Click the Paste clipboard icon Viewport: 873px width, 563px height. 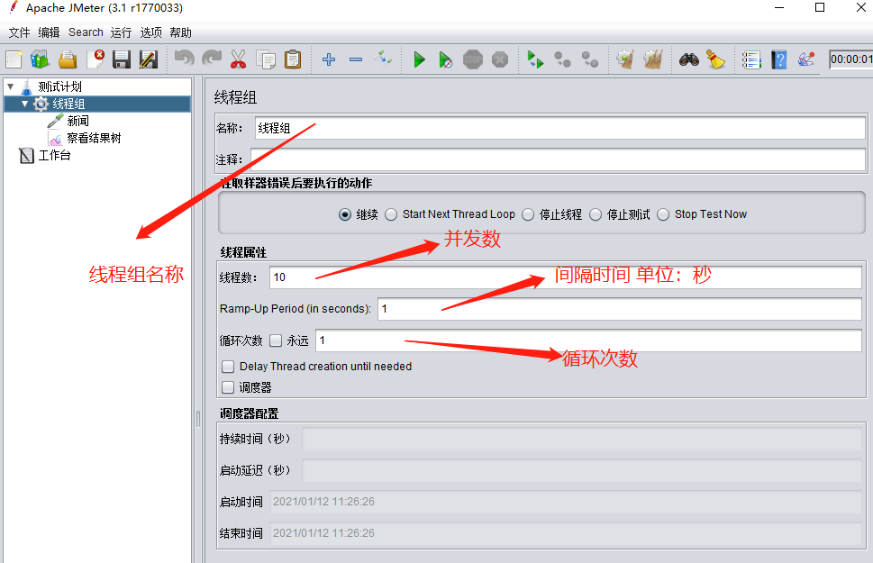(x=293, y=59)
